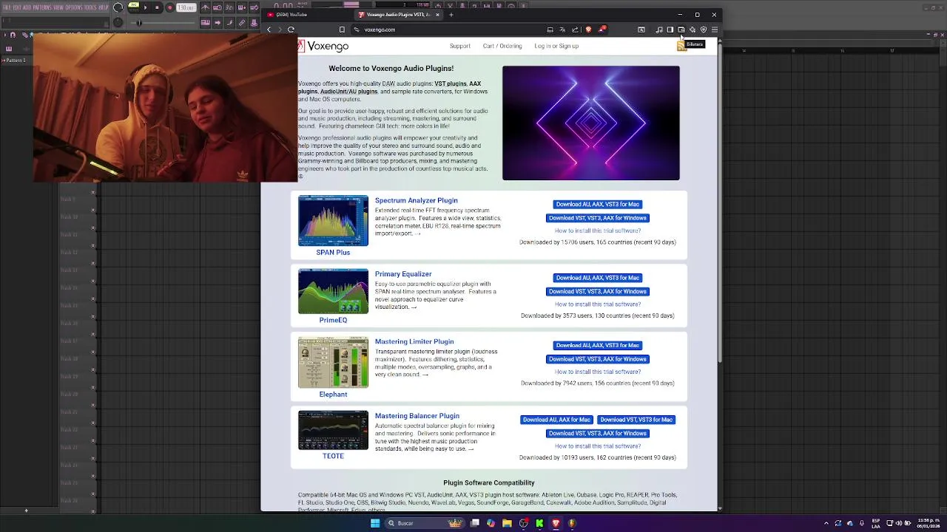Open Cart / Ordering link
Viewport: 947px width, 532px height.
[x=502, y=46]
